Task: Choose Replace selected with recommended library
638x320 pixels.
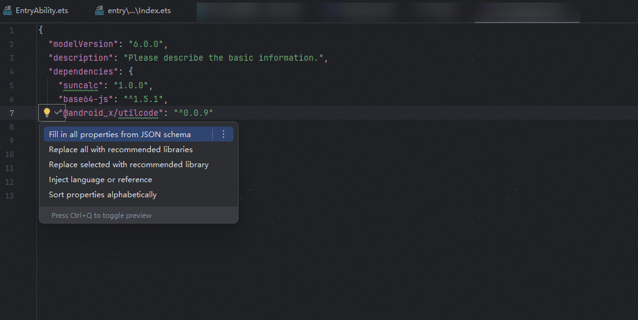Action: click(x=128, y=165)
